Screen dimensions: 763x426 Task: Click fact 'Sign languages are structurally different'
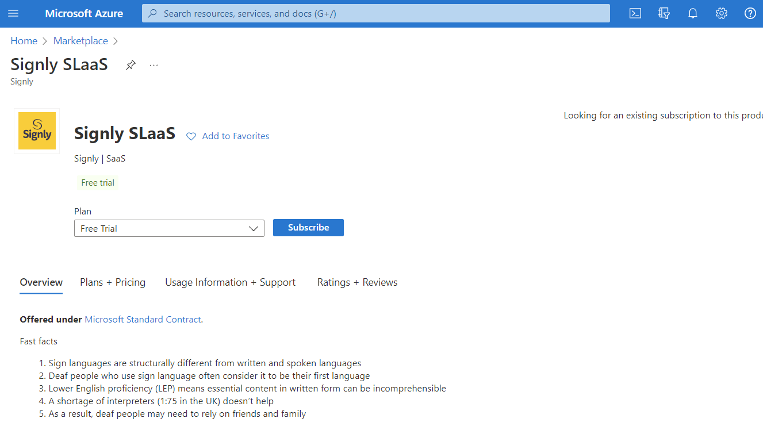point(205,363)
